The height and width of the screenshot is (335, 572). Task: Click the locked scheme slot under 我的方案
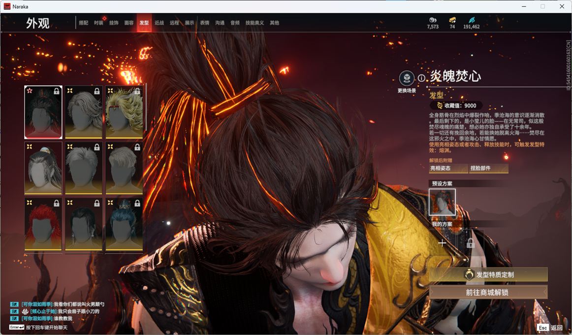(471, 243)
